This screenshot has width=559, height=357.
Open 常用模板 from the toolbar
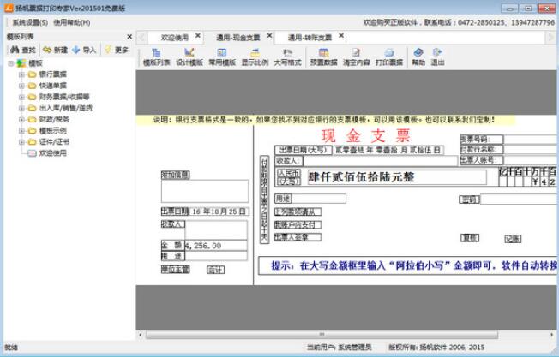click(x=221, y=57)
